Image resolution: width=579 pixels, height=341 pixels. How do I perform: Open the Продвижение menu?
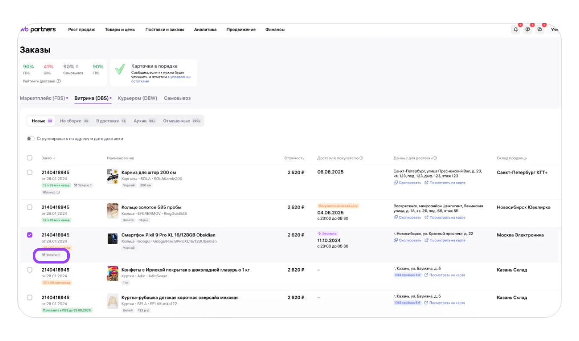[241, 30]
